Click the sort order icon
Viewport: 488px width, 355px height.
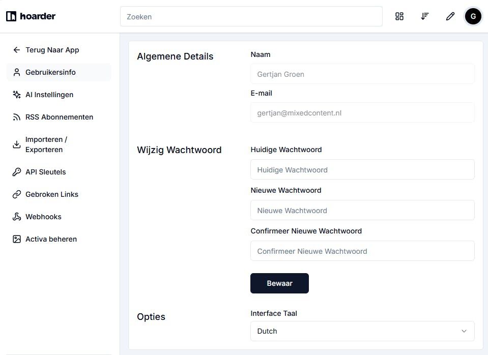click(x=425, y=16)
